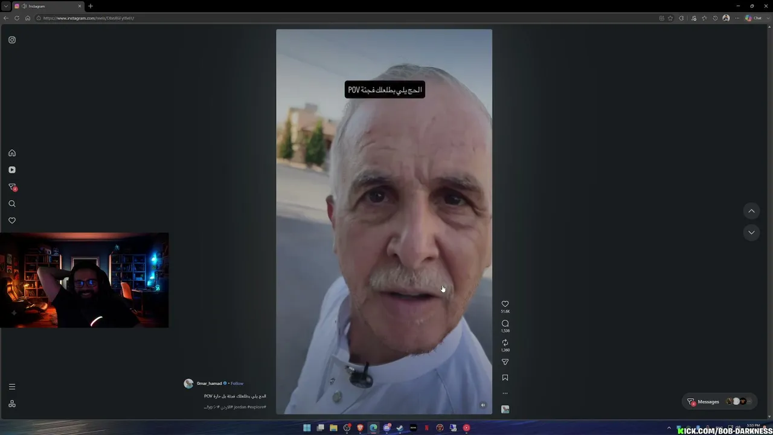Close the Instagram browser tab
The height and width of the screenshot is (435, 773).
pyautogui.click(x=80, y=6)
